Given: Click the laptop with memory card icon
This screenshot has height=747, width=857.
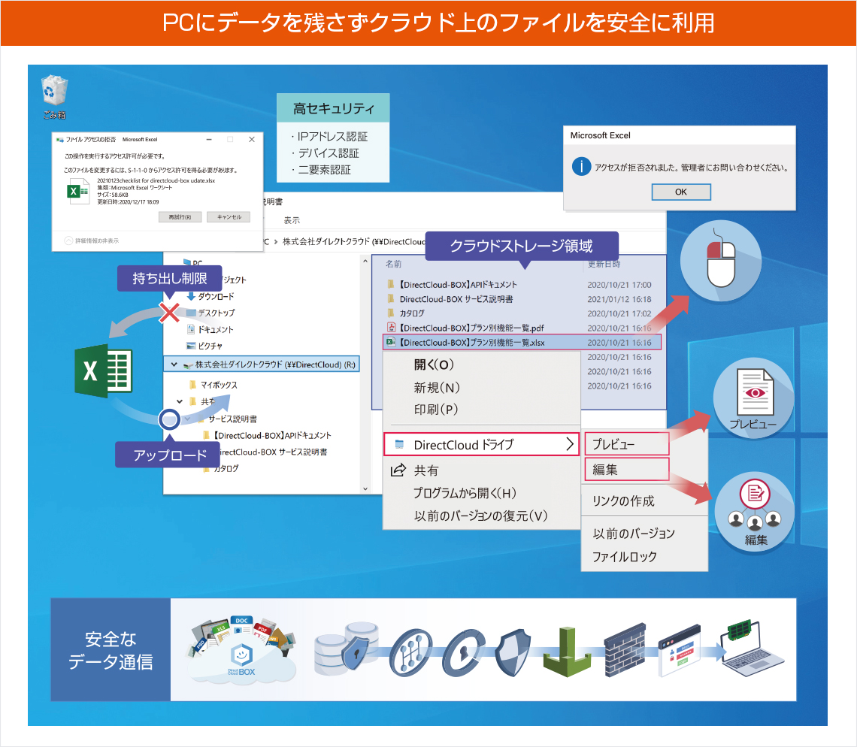Looking at the screenshot, I should [752, 648].
